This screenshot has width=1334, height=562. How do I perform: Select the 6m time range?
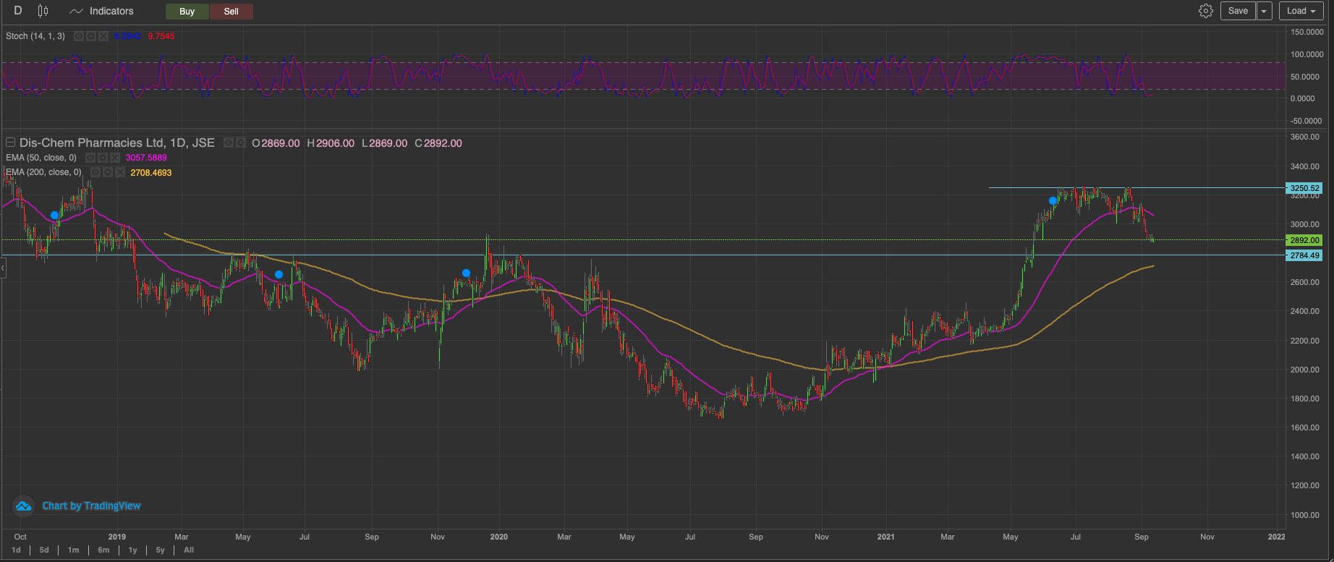click(x=103, y=550)
